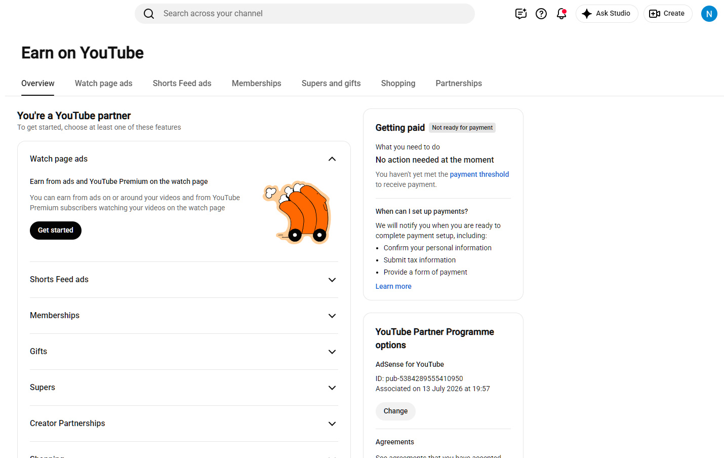Image resolution: width=724 pixels, height=458 pixels.
Task: Click the 'Confirm your personal information' bullet
Action: (x=437, y=248)
